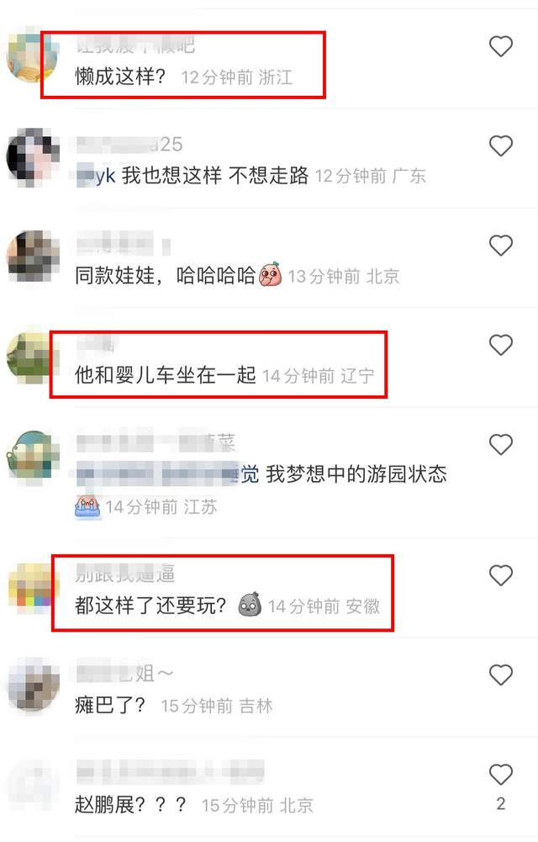Open username ending in "25"
The height and width of the screenshot is (842, 538).
point(129,144)
